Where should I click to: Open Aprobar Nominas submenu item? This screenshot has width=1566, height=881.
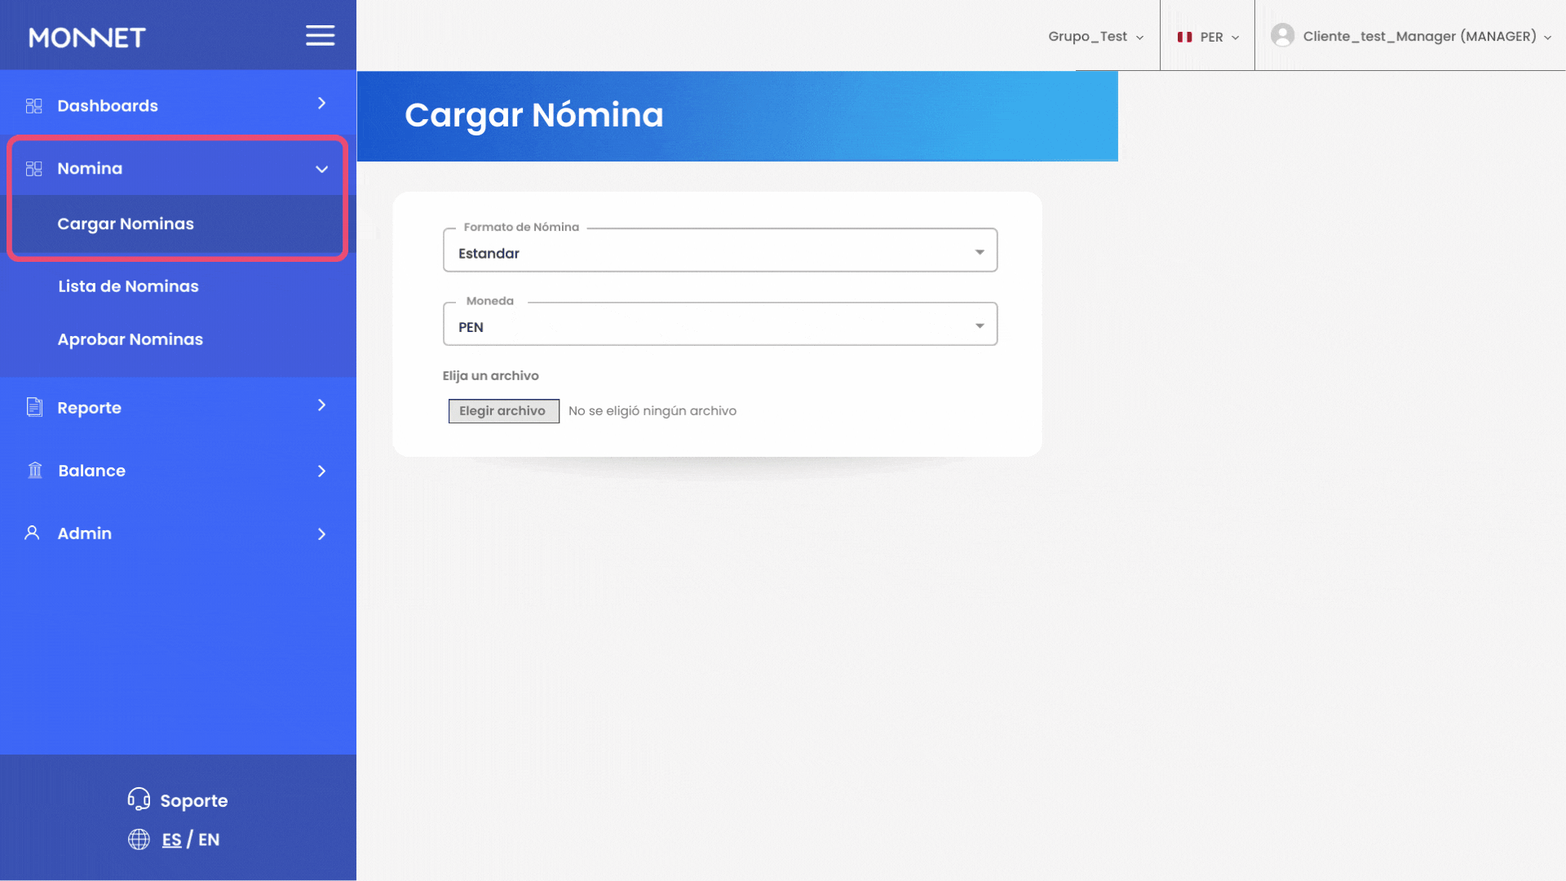pyautogui.click(x=130, y=339)
